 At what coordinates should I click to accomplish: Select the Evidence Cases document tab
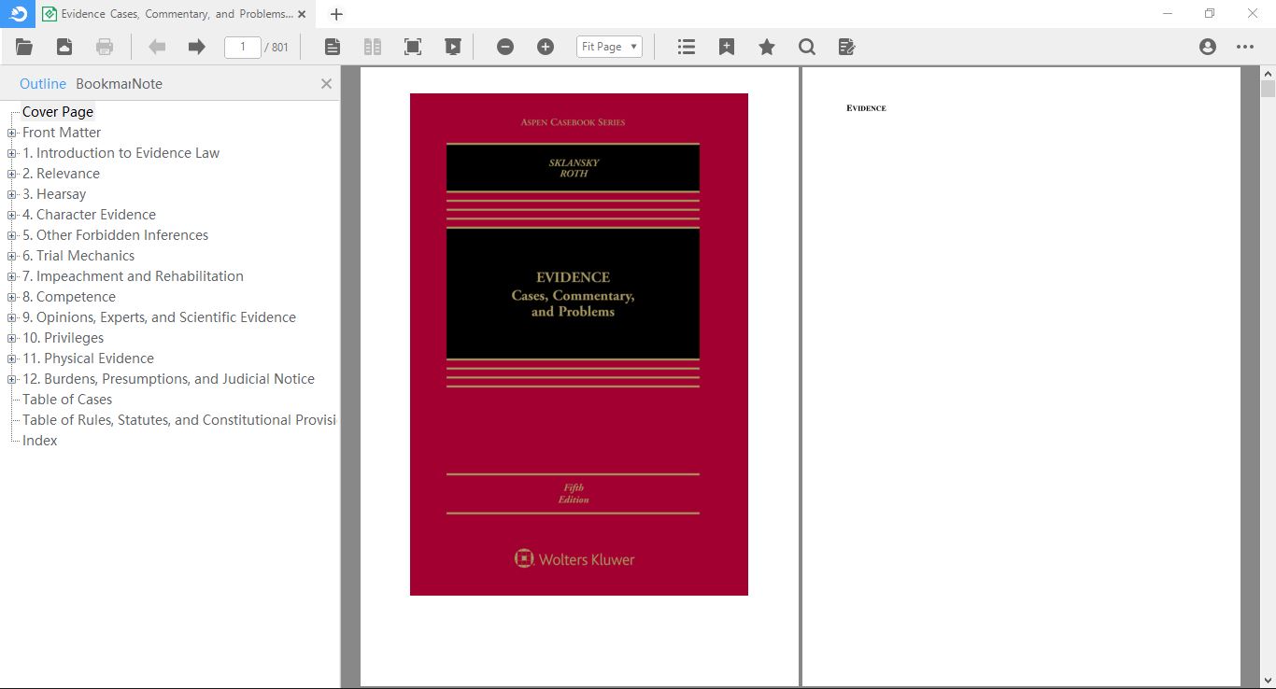click(174, 14)
